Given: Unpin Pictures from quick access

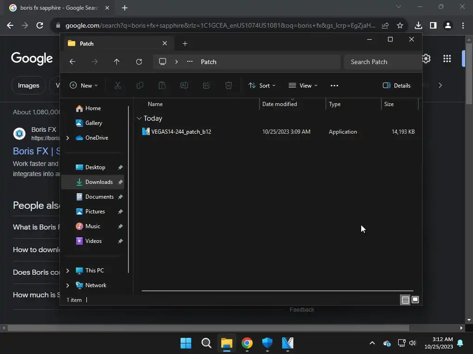Looking at the screenshot, I should pyautogui.click(x=121, y=212).
